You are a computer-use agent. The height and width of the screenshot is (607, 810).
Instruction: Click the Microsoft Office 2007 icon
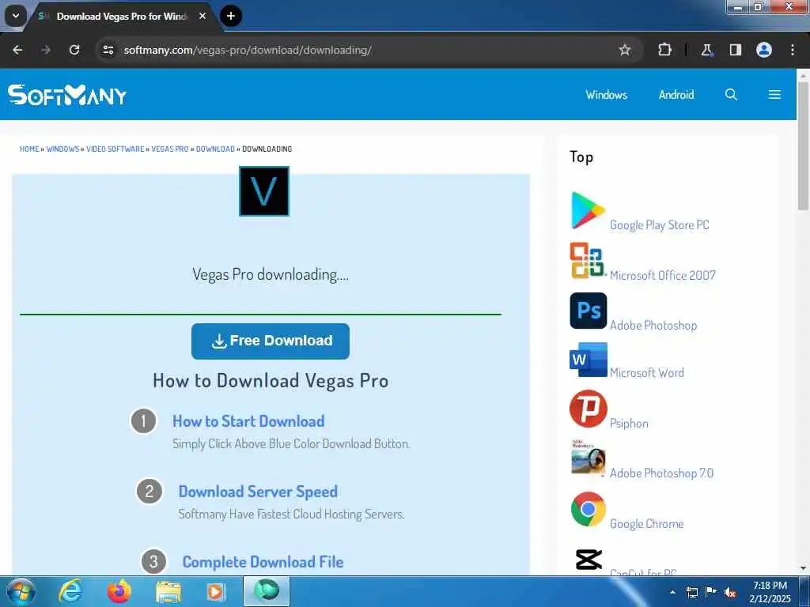588,260
